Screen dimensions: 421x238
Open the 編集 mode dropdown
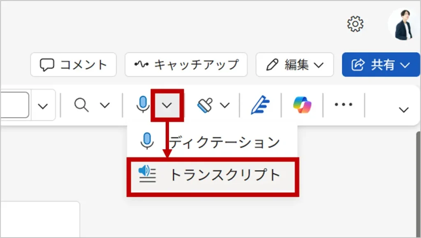pos(295,65)
